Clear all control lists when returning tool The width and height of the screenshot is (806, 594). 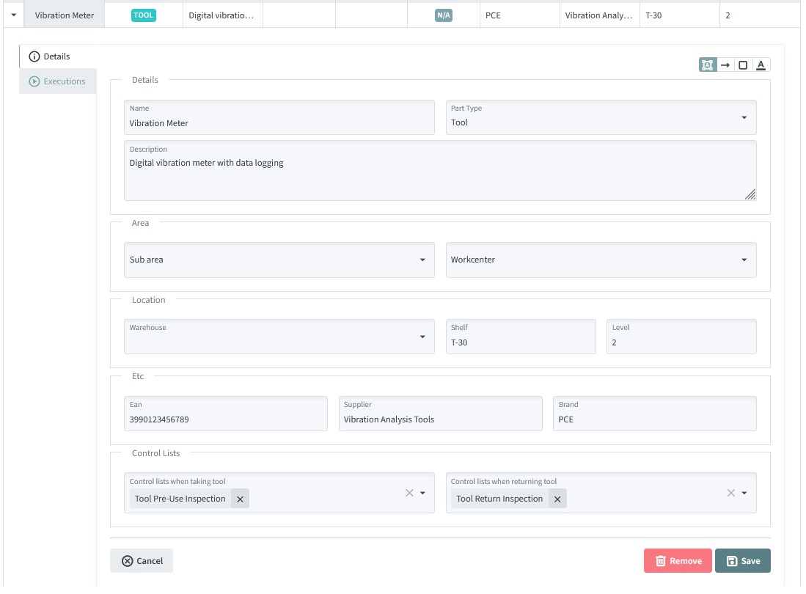pos(730,493)
